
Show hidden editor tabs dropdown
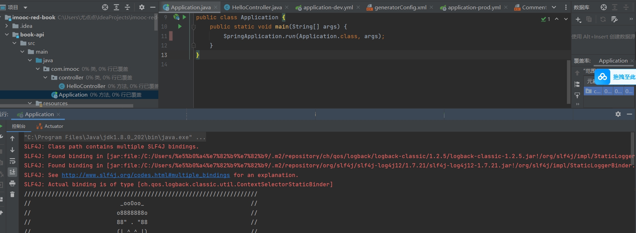tap(554, 7)
